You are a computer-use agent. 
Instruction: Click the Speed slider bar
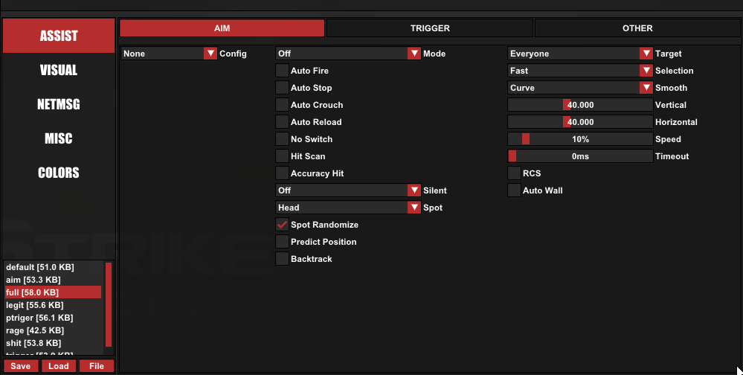(580, 139)
